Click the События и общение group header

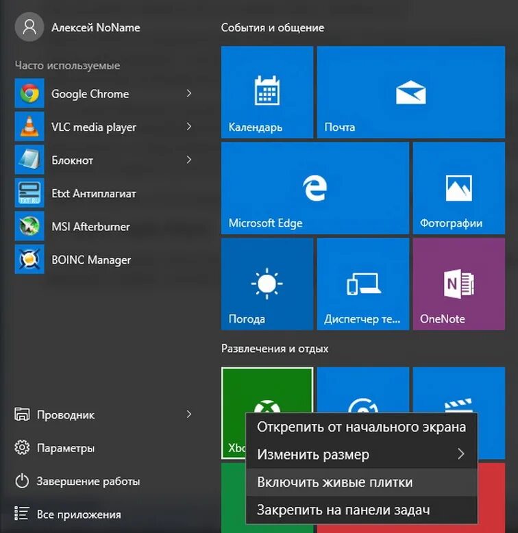(273, 27)
